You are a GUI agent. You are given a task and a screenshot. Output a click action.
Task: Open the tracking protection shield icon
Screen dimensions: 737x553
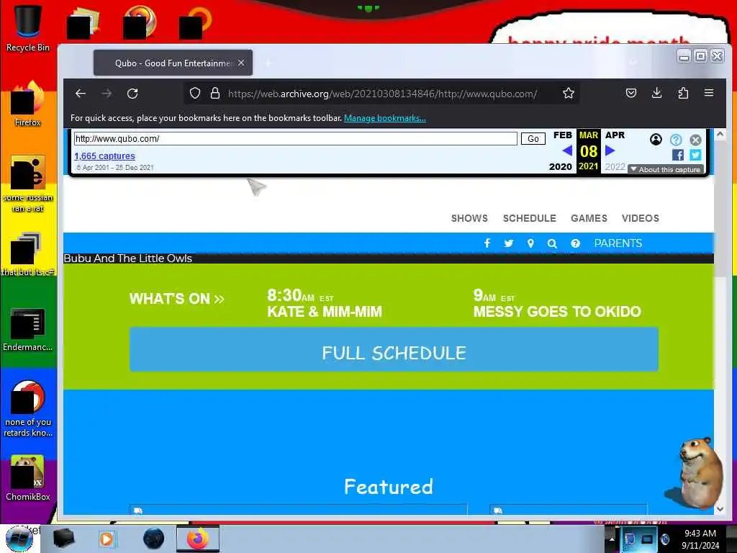tap(195, 93)
